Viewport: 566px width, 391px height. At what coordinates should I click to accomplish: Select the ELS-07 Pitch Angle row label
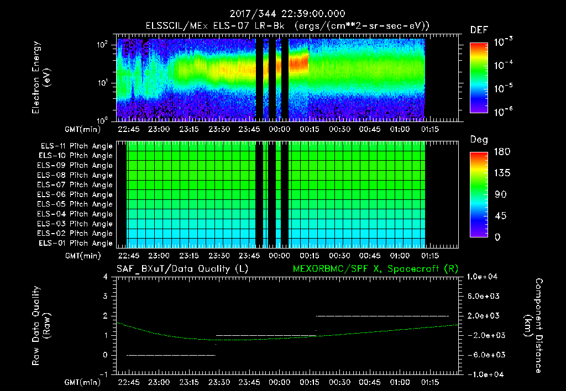(x=75, y=184)
